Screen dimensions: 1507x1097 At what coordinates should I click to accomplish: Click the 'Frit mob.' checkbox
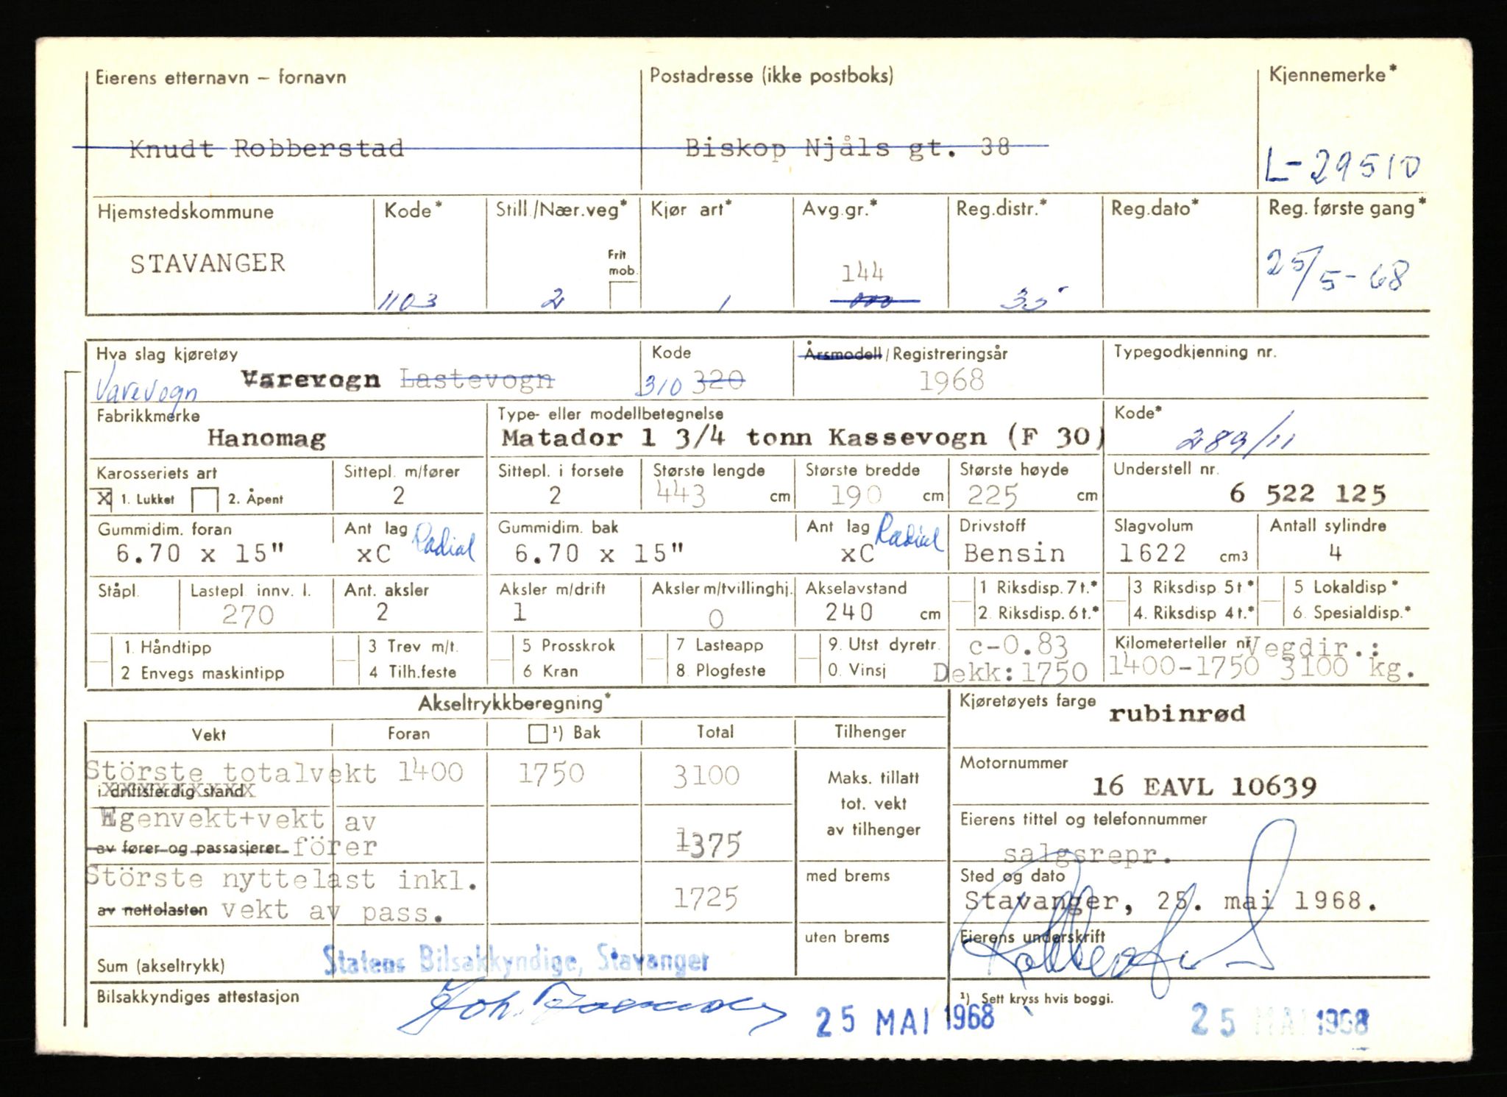[x=624, y=294]
